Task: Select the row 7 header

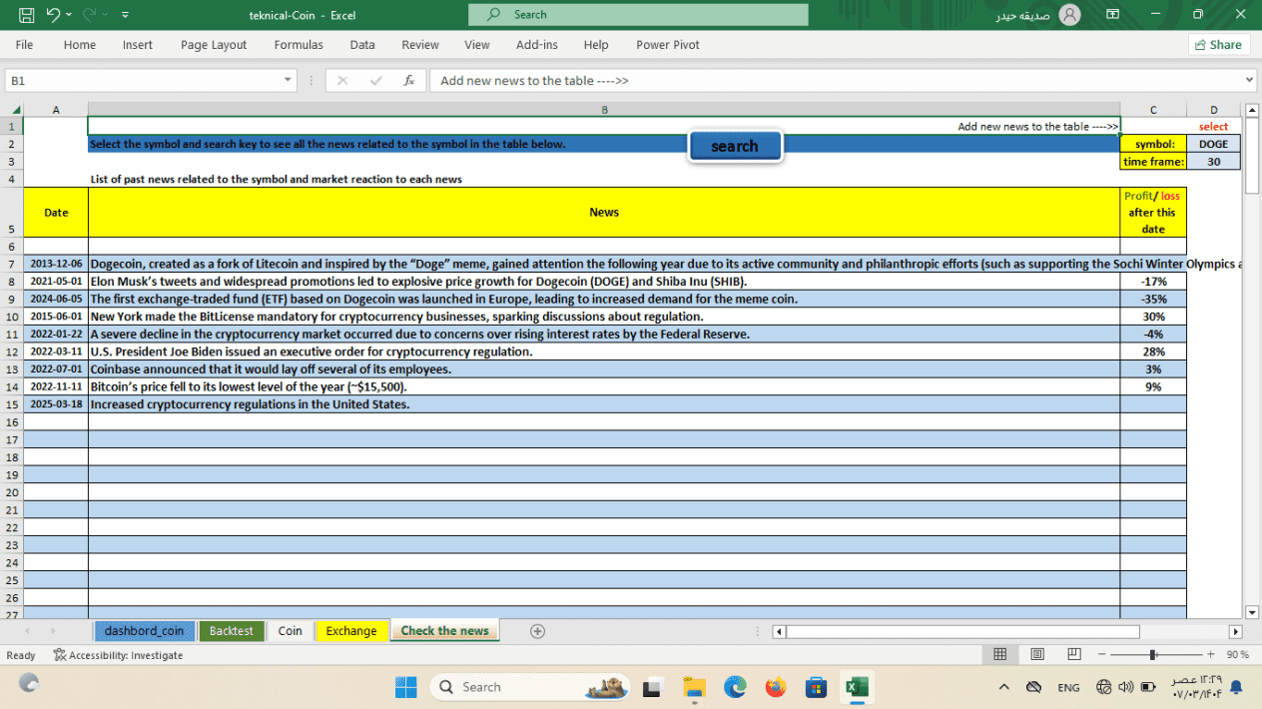Action: click(x=12, y=264)
